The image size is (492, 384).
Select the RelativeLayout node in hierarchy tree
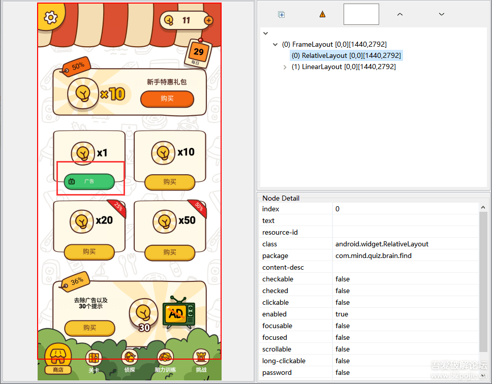346,55
